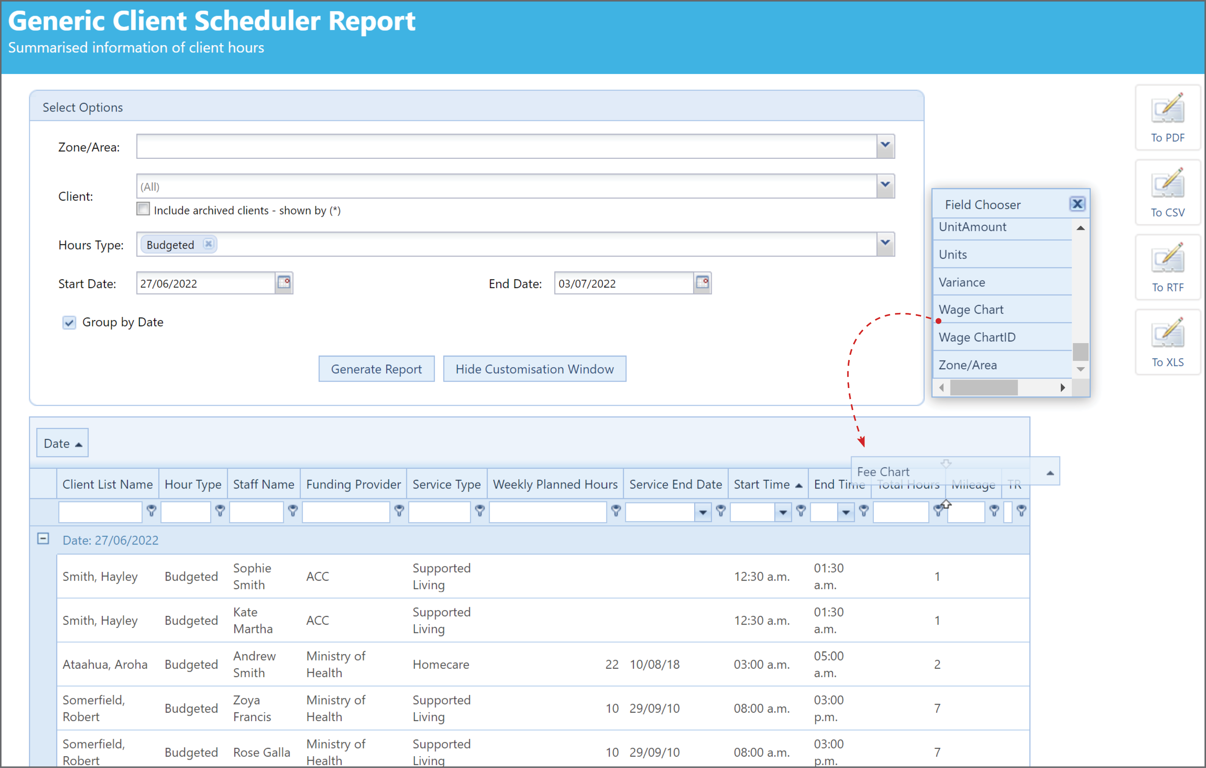The width and height of the screenshot is (1206, 768).
Task: Open Service End Date filter dropdown
Action: (703, 512)
